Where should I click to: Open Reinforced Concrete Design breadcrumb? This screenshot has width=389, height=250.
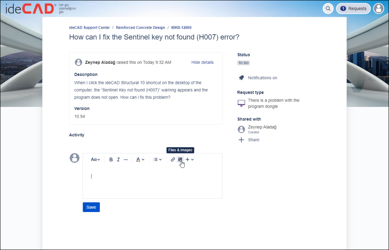(140, 27)
